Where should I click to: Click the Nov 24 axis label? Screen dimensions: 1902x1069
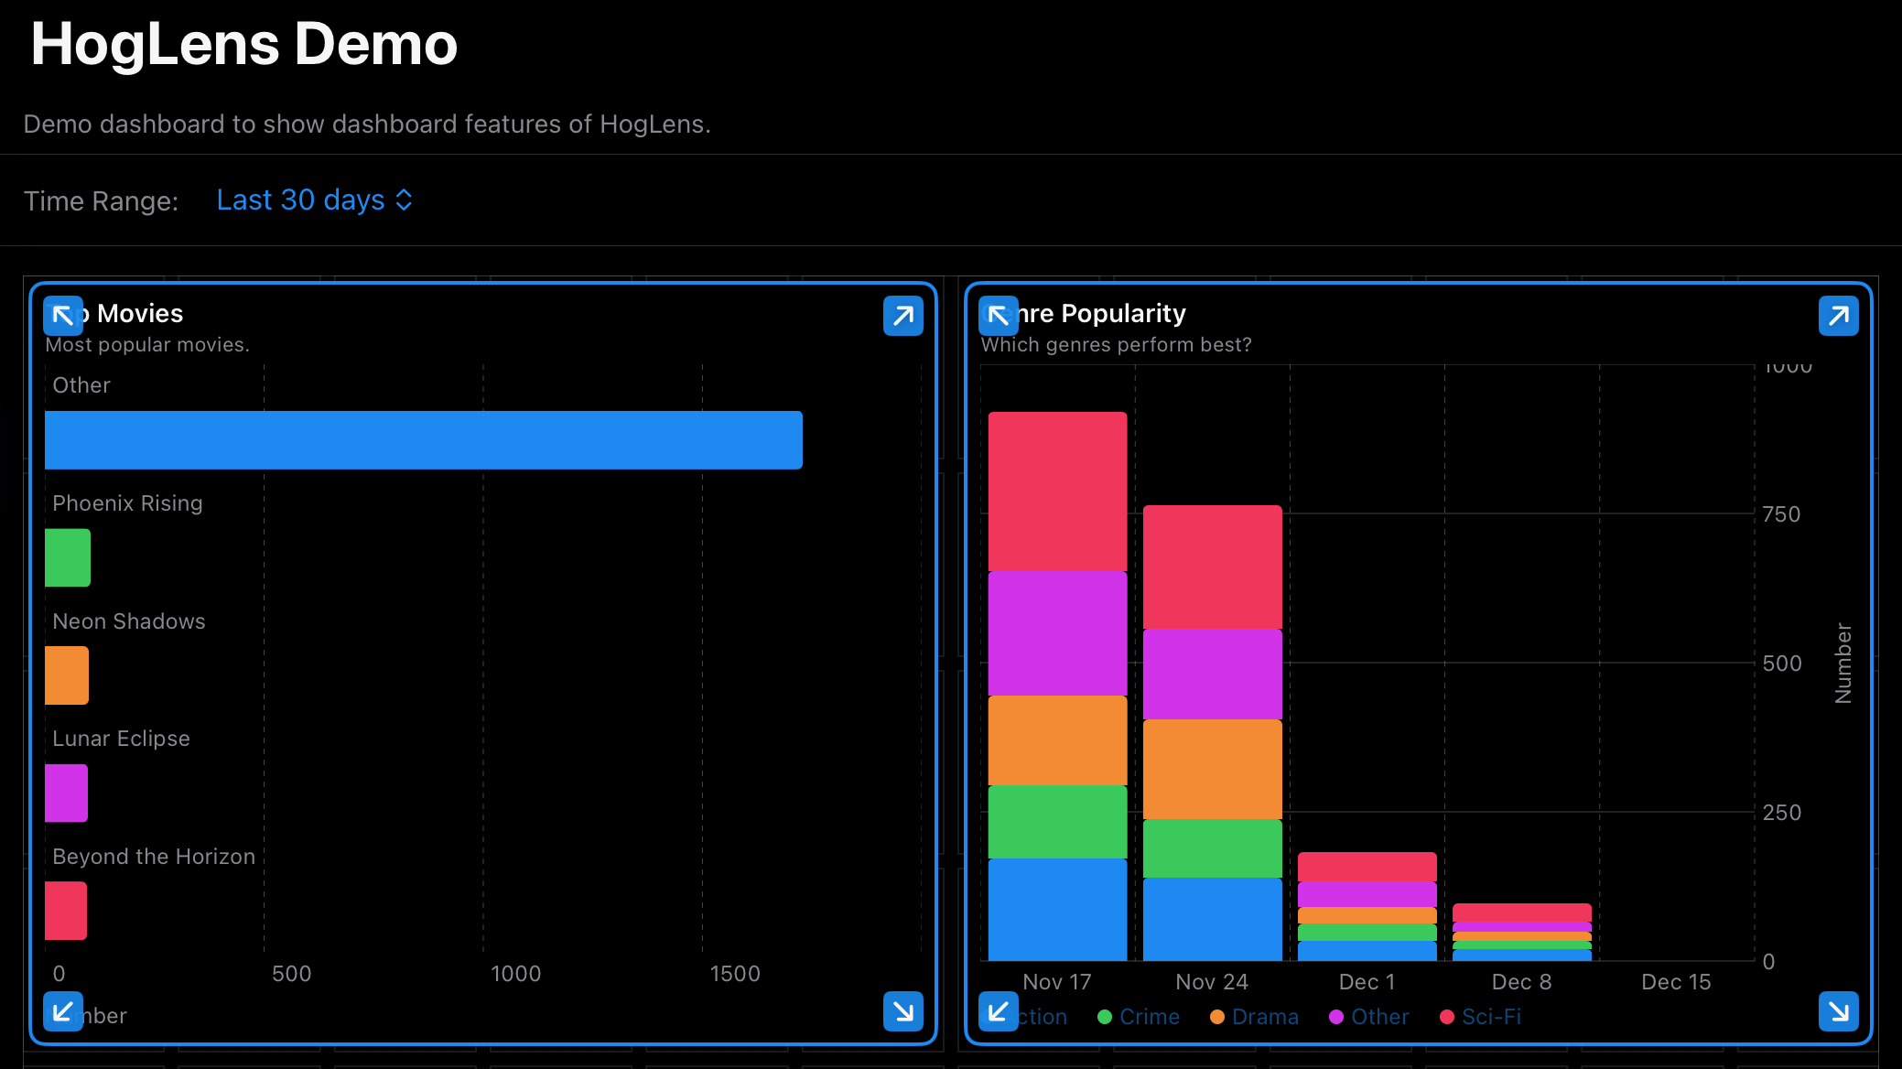tap(1212, 982)
